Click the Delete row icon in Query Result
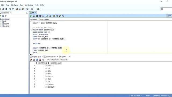 click(40, 60)
